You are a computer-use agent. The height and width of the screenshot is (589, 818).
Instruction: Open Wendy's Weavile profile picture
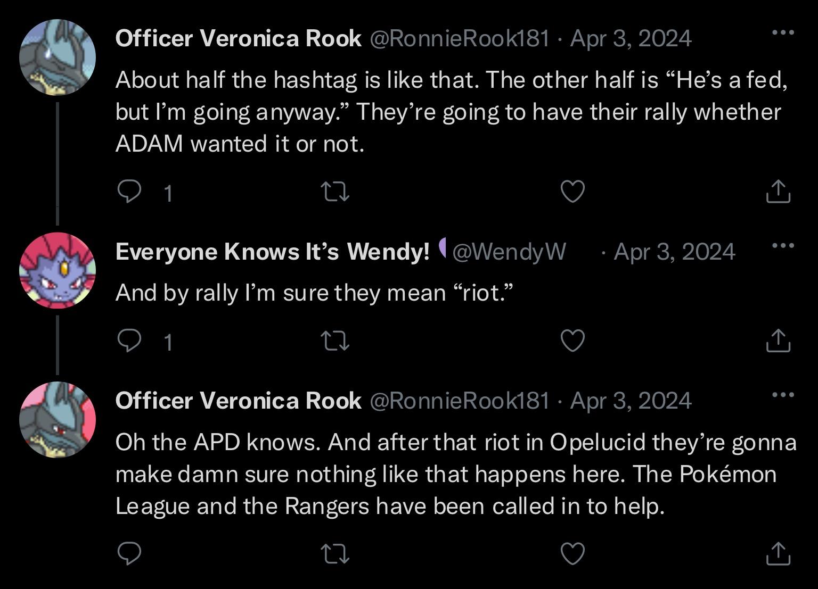click(58, 270)
